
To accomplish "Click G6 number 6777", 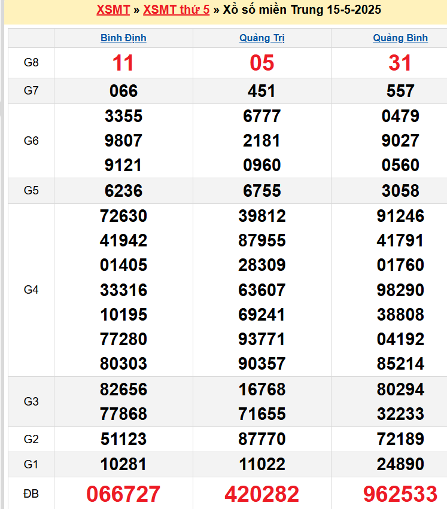I will pos(262,116).
